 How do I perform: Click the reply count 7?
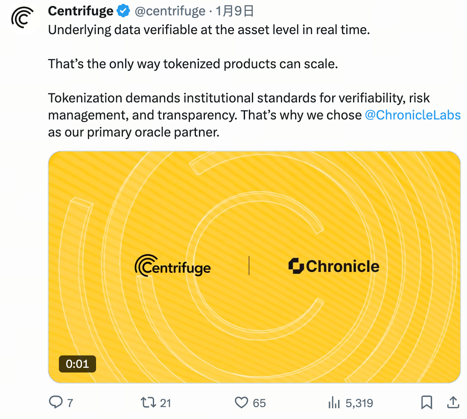click(70, 403)
